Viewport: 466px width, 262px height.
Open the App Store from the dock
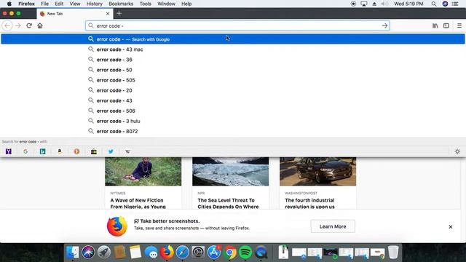click(213, 253)
